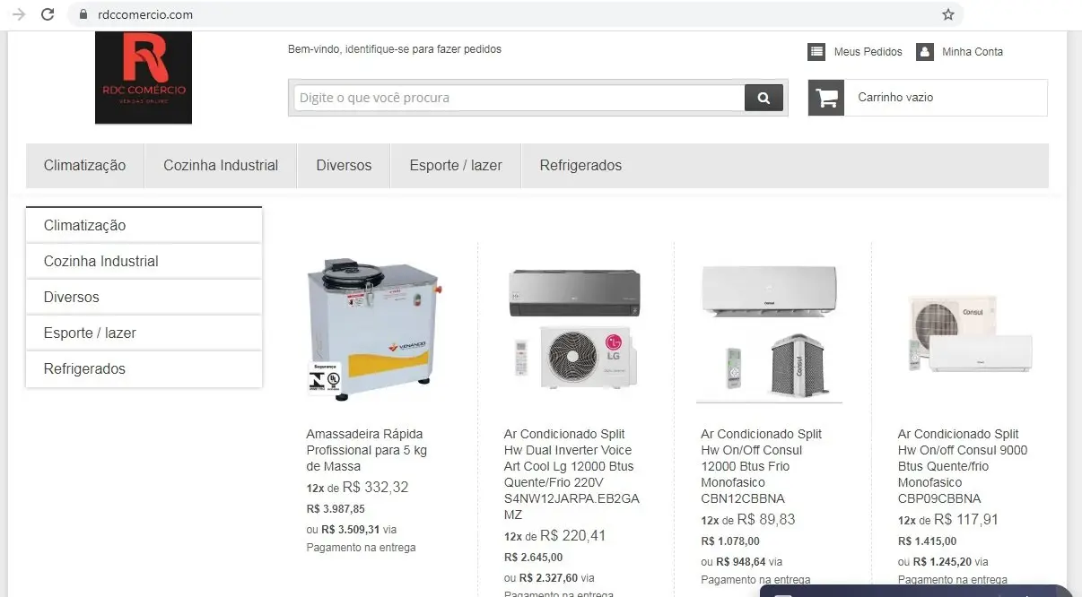Click the price 'R$ 89,83'

click(766, 520)
